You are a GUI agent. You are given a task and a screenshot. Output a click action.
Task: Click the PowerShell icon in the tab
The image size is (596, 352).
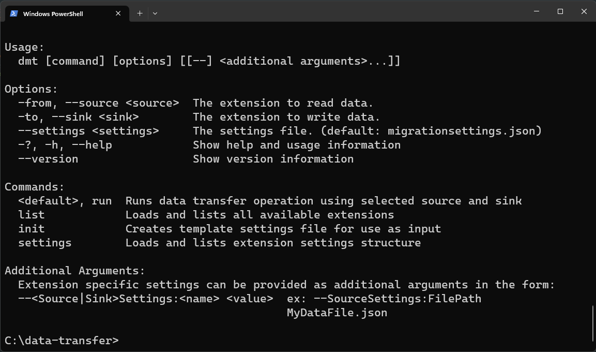[14, 13]
